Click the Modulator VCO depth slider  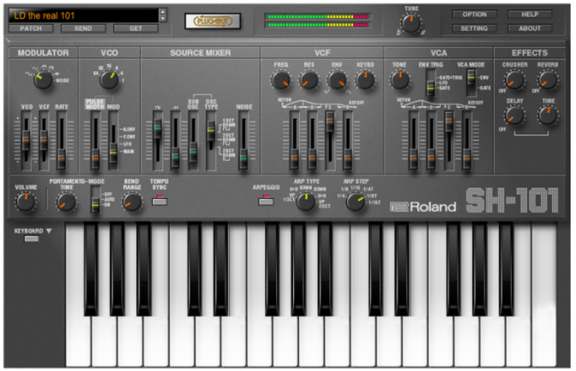26,141
